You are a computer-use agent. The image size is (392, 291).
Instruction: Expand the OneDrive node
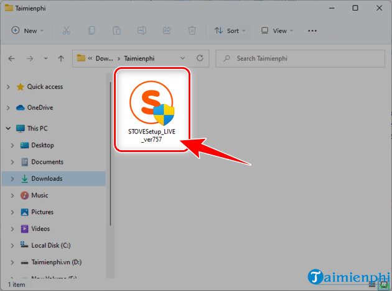[x=8, y=108]
